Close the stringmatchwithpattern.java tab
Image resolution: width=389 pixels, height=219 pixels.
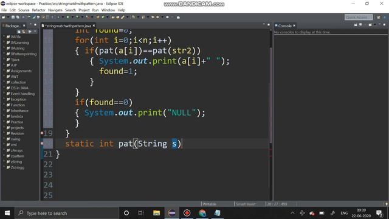(94, 26)
